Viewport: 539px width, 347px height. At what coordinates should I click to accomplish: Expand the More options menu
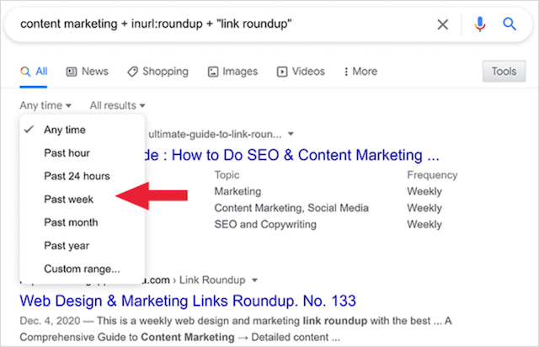[x=359, y=72]
